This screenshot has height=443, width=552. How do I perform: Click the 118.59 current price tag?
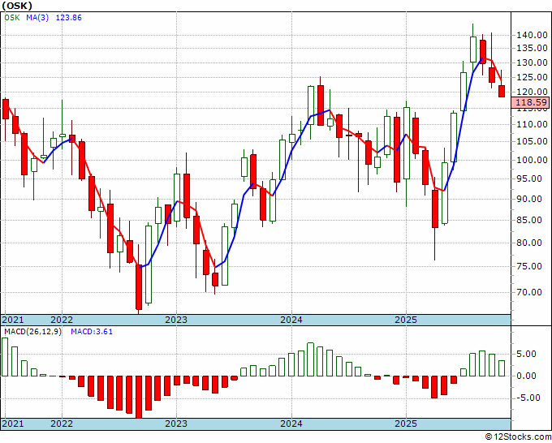click(532, 102)
